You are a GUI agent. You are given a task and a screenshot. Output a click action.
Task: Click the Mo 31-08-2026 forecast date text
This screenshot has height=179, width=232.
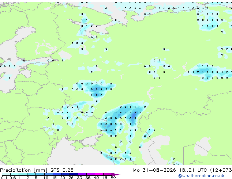coord(154,170)
